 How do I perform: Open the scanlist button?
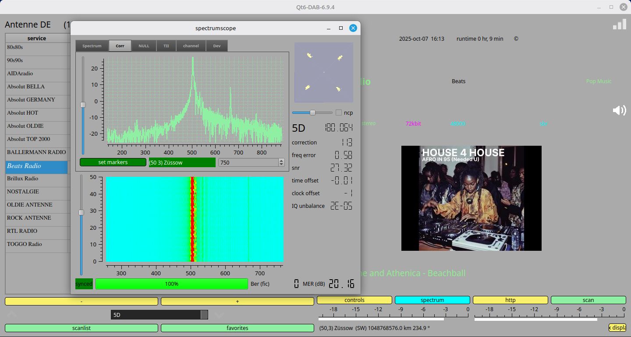click(x=81, y=328)
